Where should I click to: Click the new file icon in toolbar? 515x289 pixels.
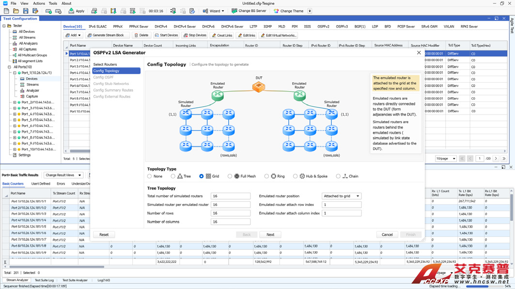click(6, 11)
